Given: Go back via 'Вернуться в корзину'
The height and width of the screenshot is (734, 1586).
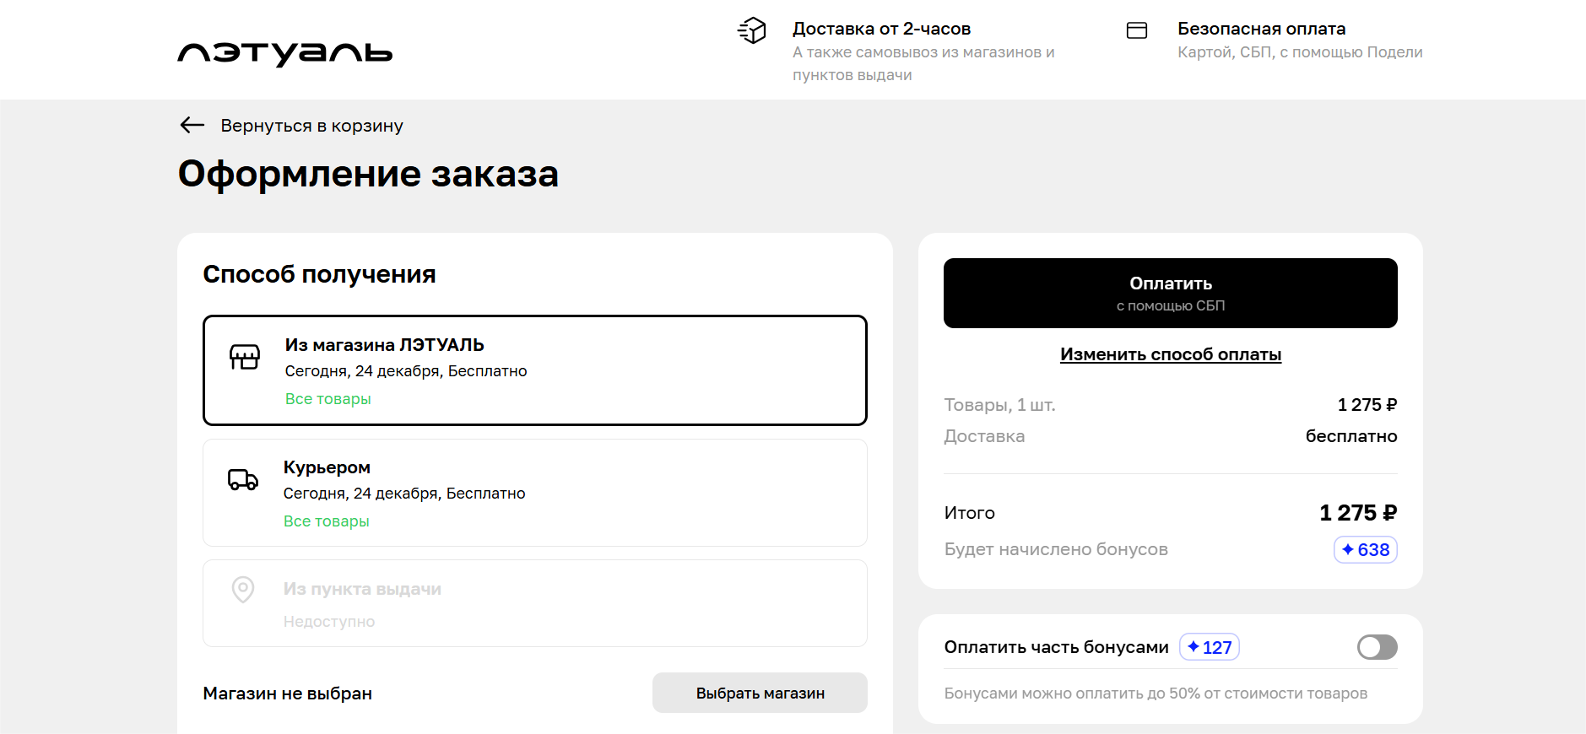Looking at the screenshot, I should pos(311,126).
